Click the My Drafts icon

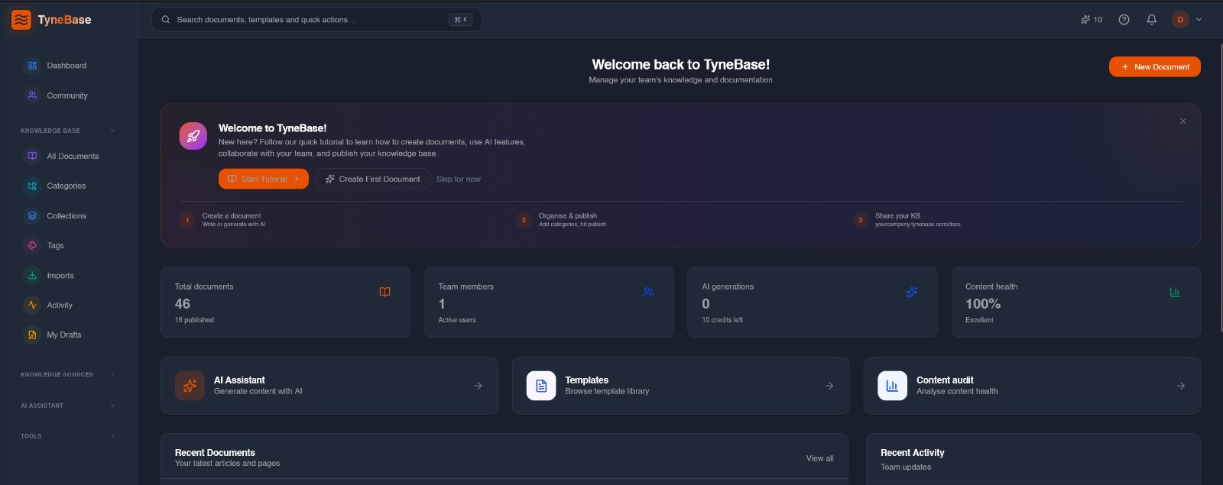32,335
